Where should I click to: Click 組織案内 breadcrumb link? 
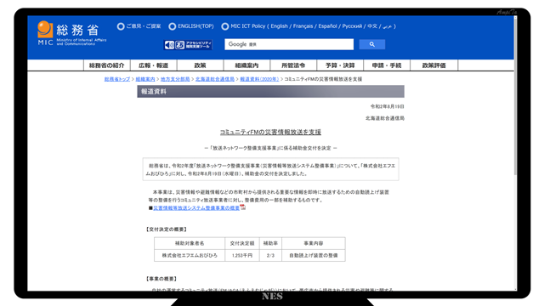pos(145,79)
